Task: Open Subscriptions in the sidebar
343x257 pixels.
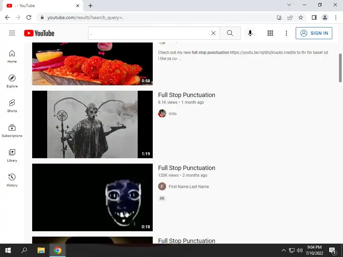Action: (x=12, y=131)
